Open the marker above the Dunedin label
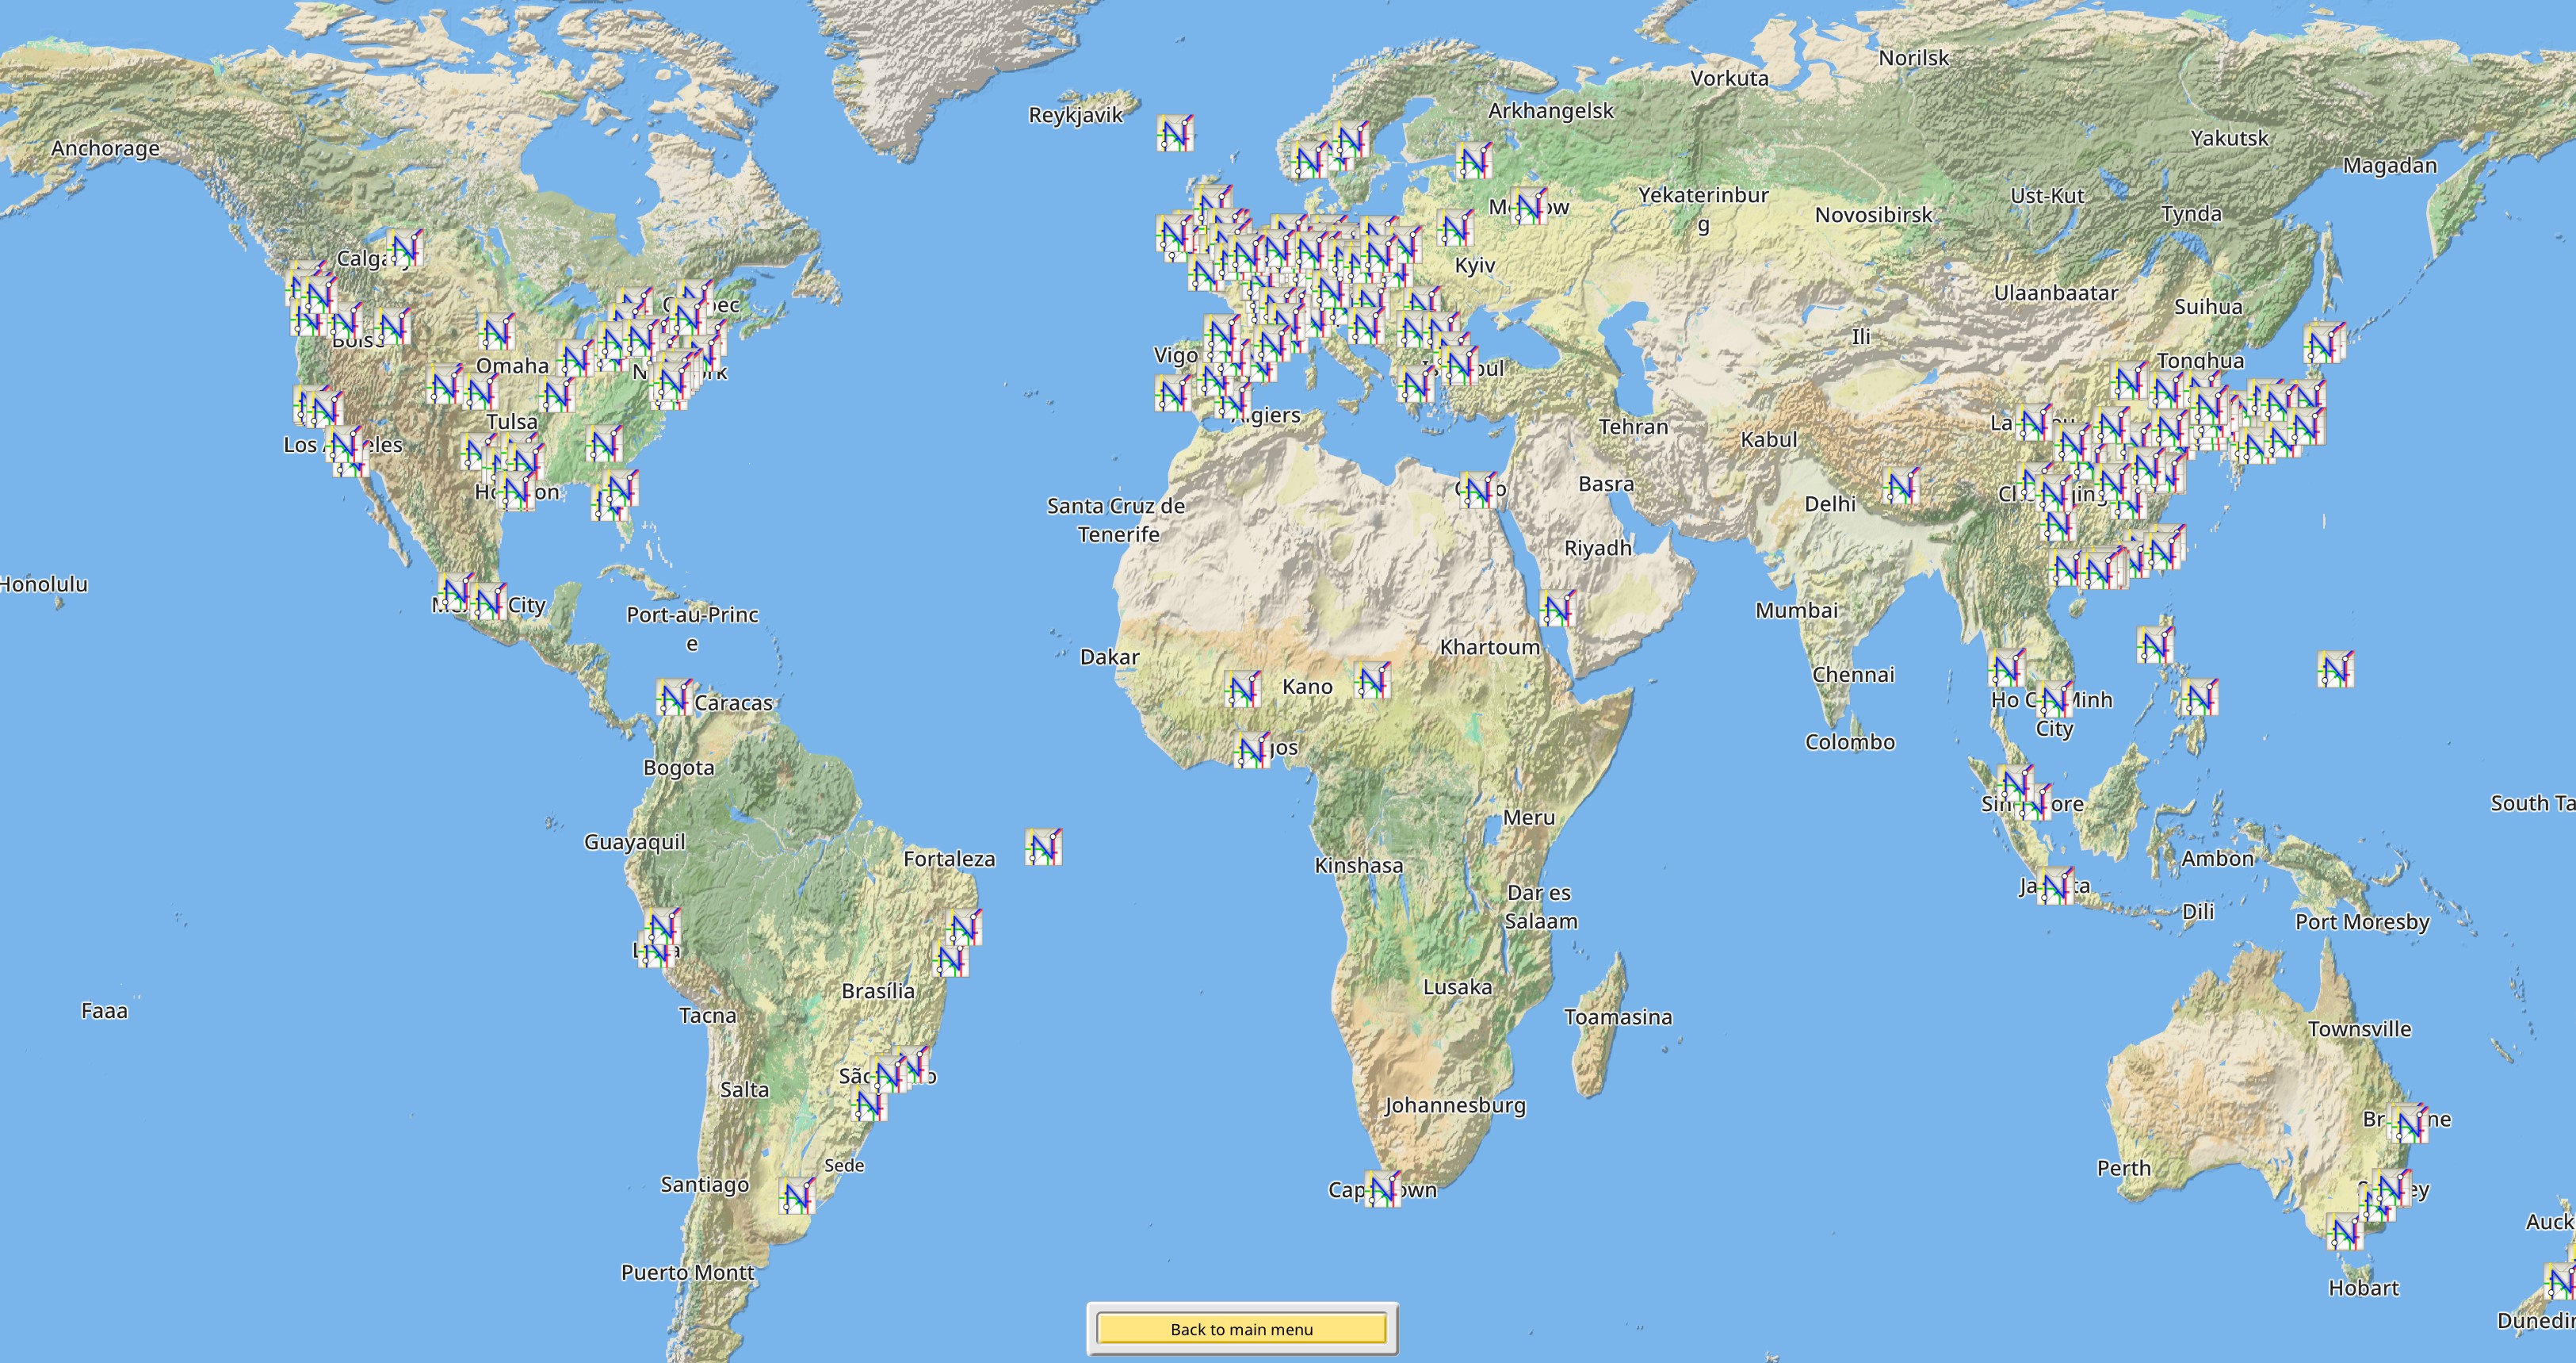The height and width of the screenshot is (1363, 2576). point(2561,1282)
